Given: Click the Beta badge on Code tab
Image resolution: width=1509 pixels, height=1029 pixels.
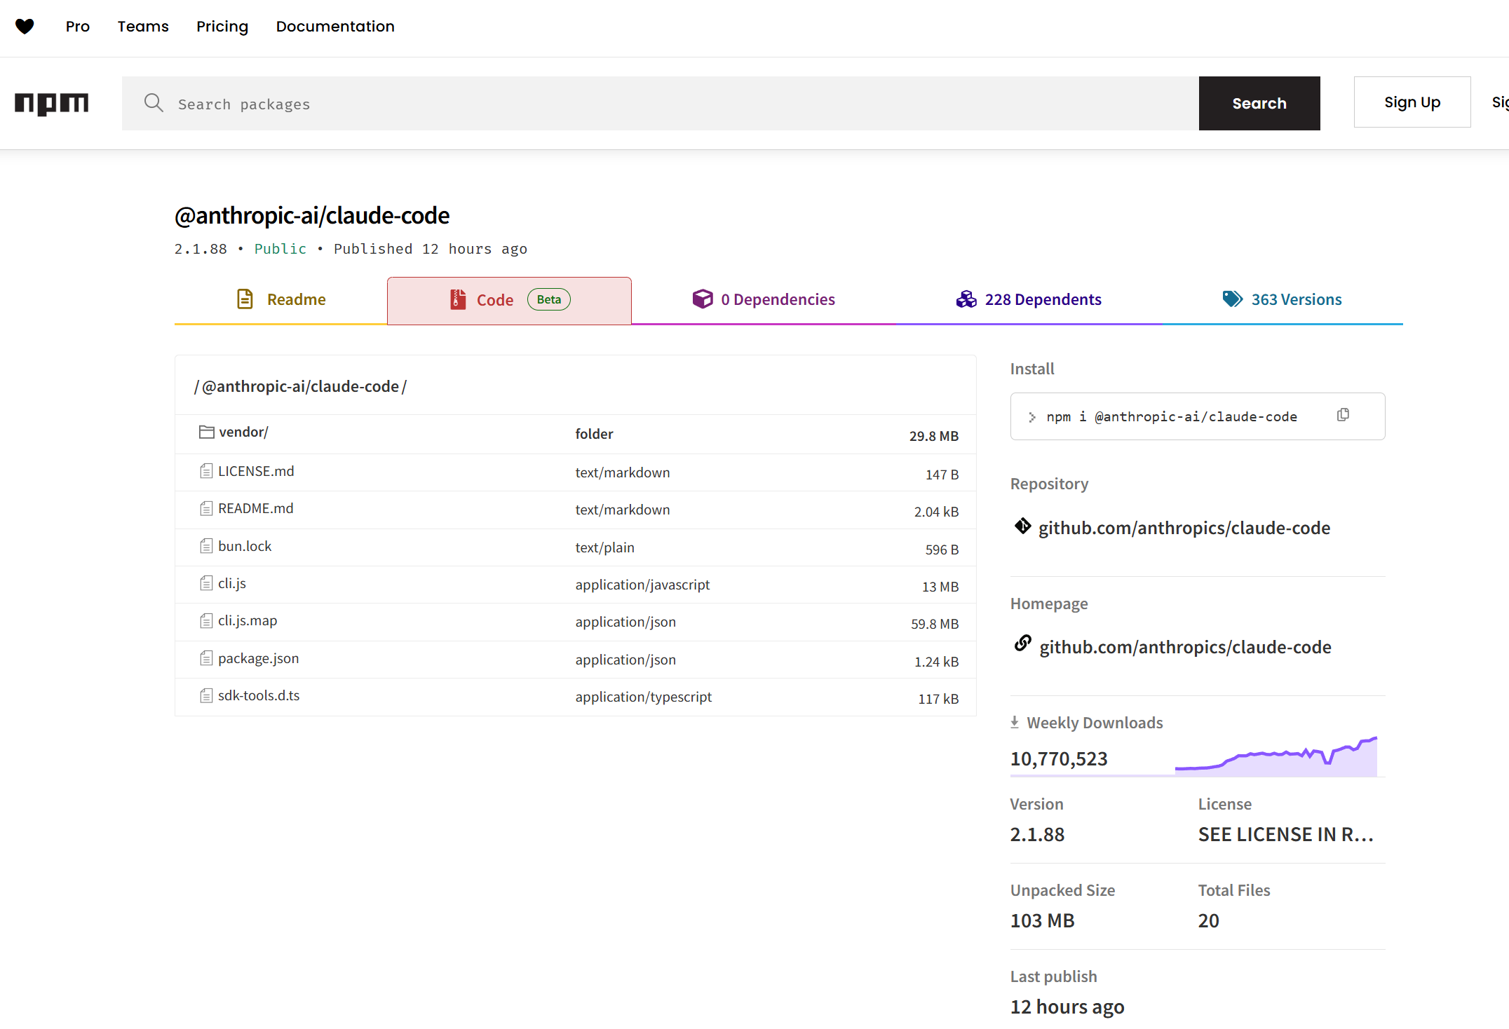Looking at the screenshot, I should coord(549,299).
